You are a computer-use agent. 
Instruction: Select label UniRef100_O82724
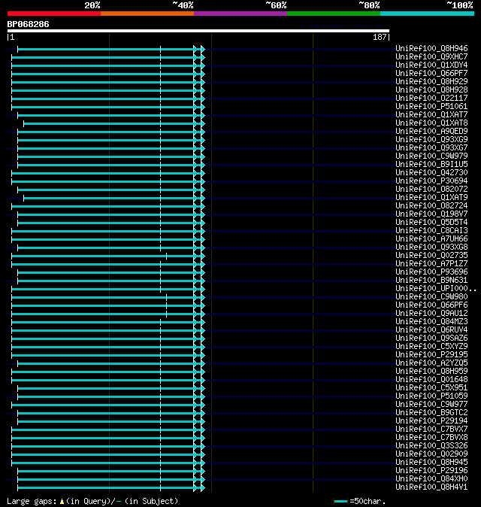pyautogui.click(x=431, y=205)
